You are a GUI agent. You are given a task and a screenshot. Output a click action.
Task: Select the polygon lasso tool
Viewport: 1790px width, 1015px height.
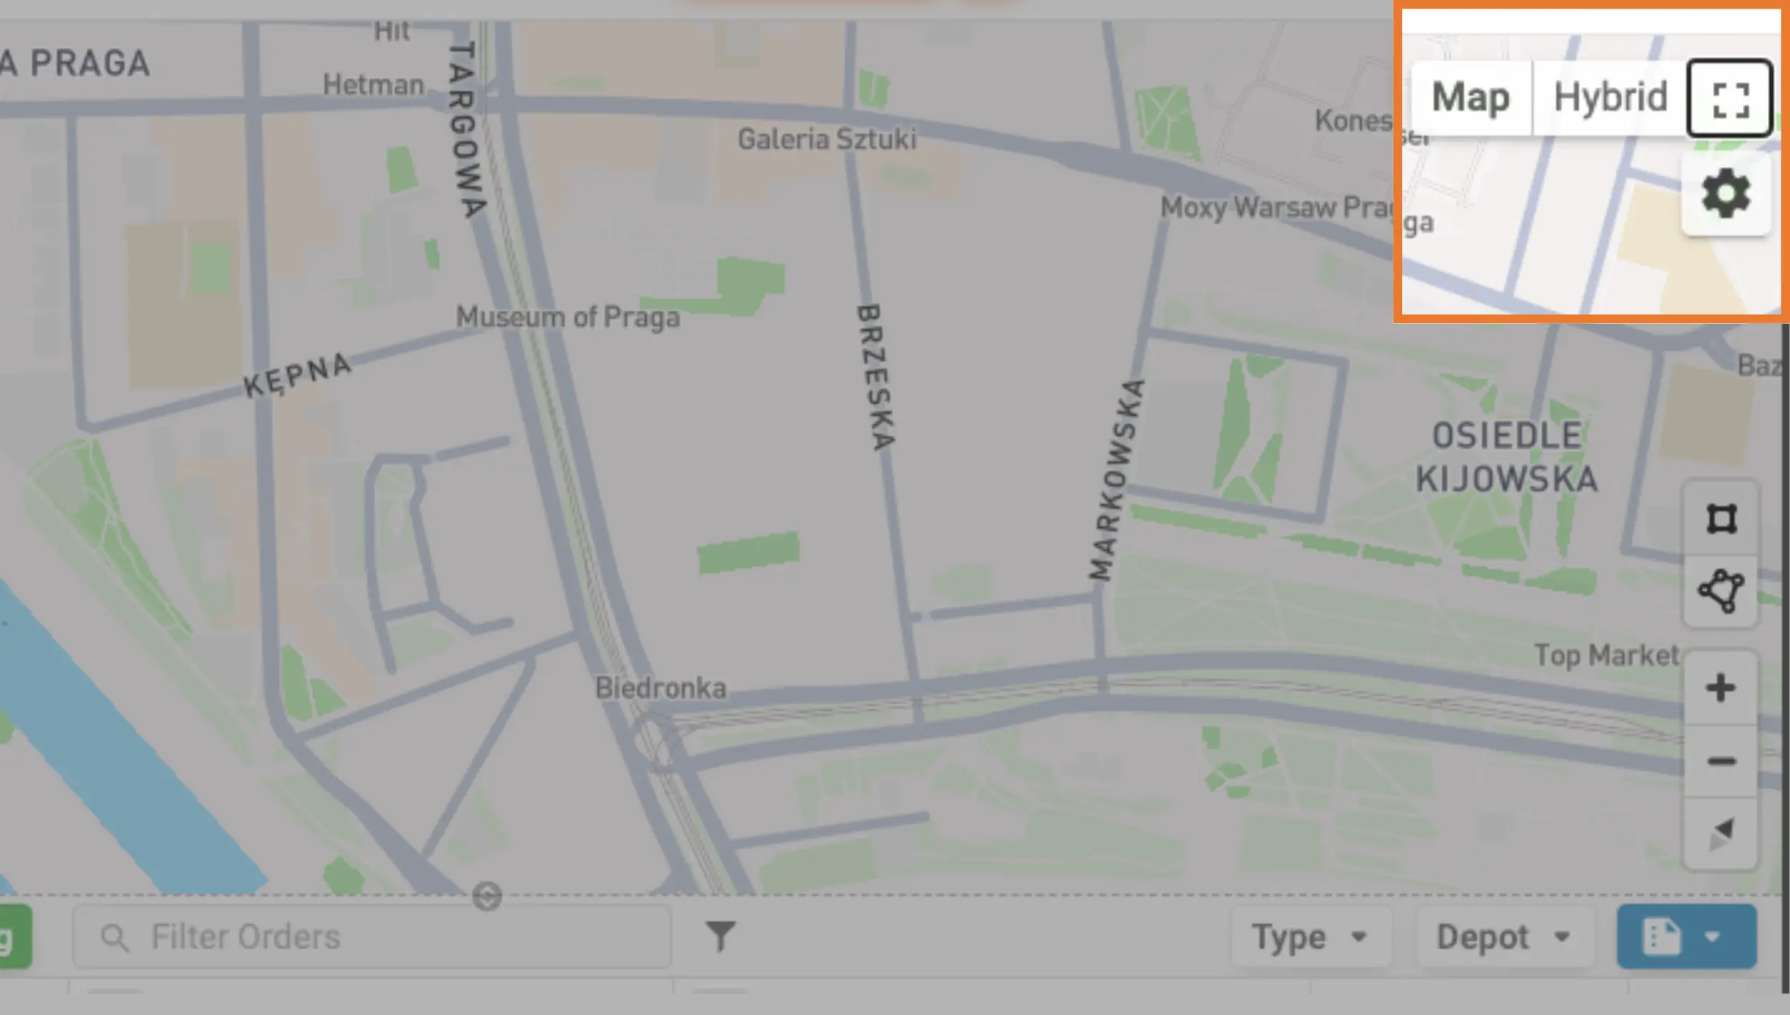click(1721, 591)
